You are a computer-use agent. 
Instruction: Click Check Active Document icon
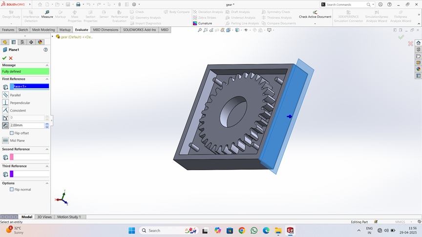(x=315, y=12)
